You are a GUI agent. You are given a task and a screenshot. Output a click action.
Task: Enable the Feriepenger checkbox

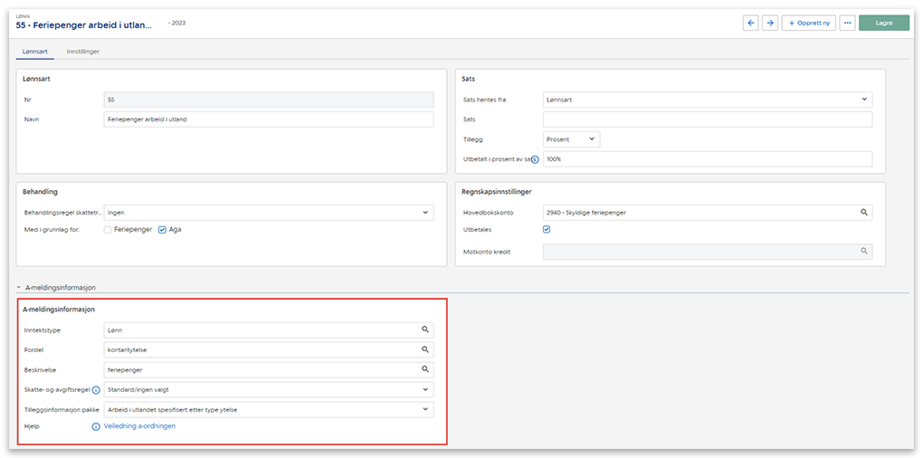tap(109, 230)
